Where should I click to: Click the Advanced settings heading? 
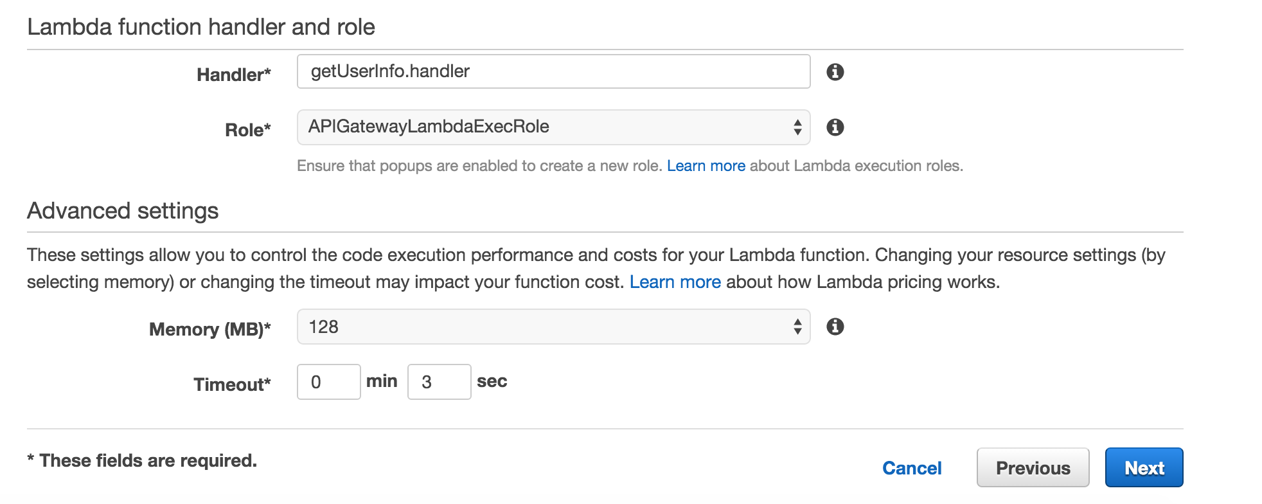[x=123, y=211]
